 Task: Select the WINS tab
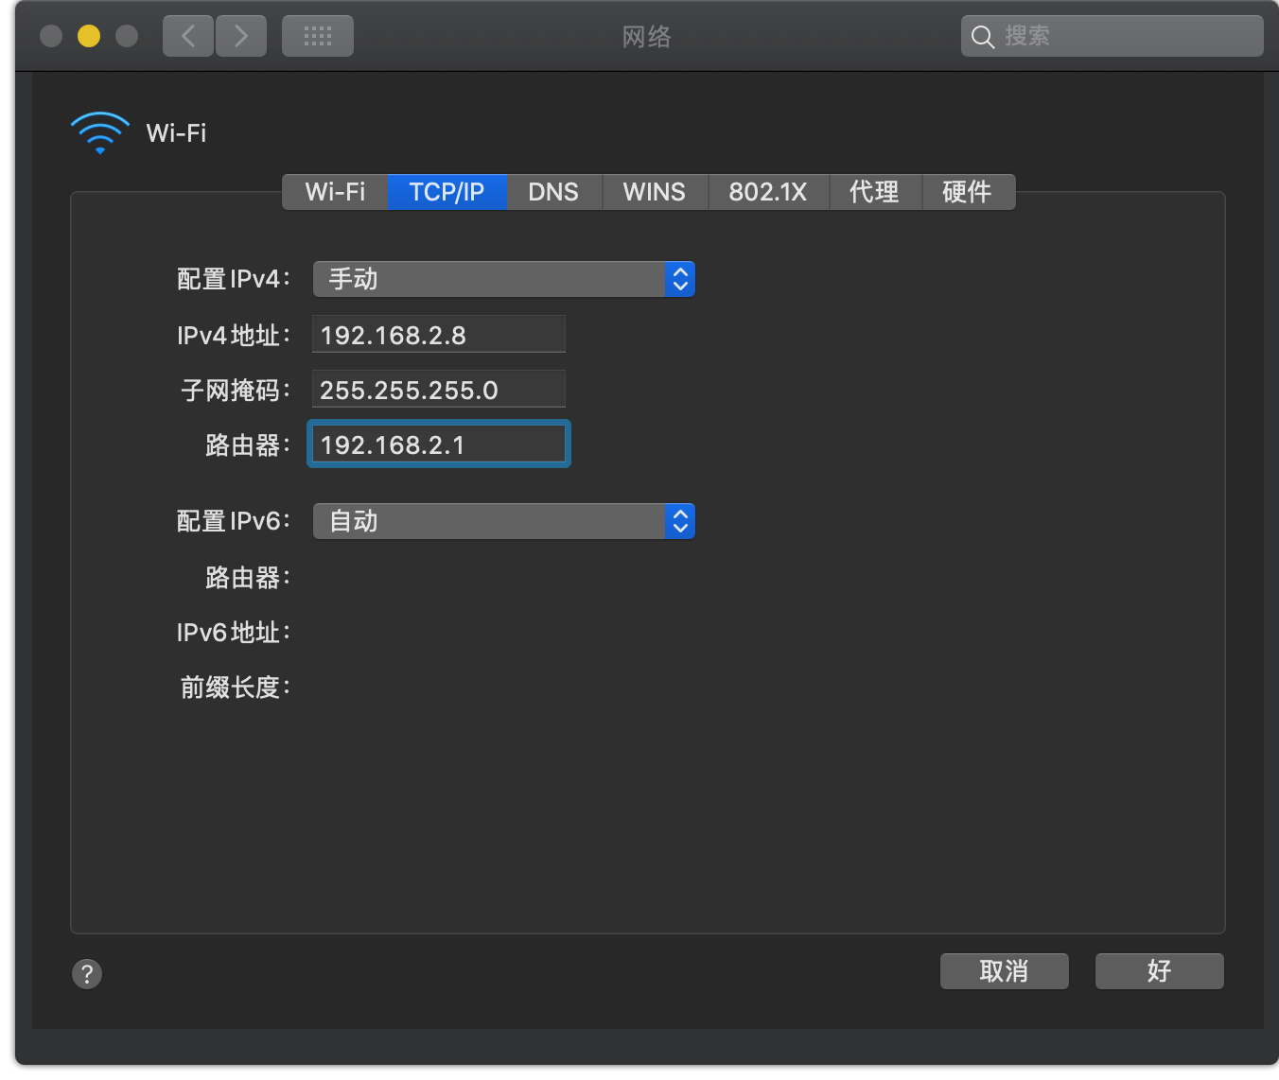pos(654,192)
